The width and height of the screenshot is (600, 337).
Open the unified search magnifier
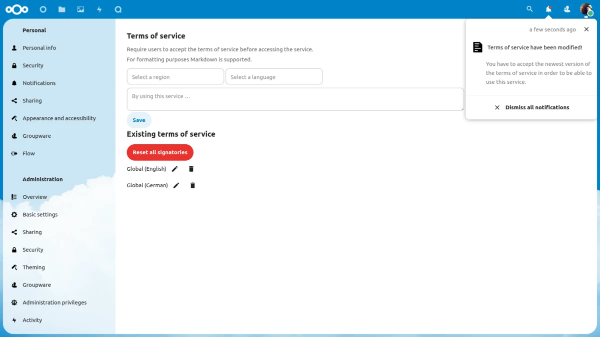coord(529,9)
